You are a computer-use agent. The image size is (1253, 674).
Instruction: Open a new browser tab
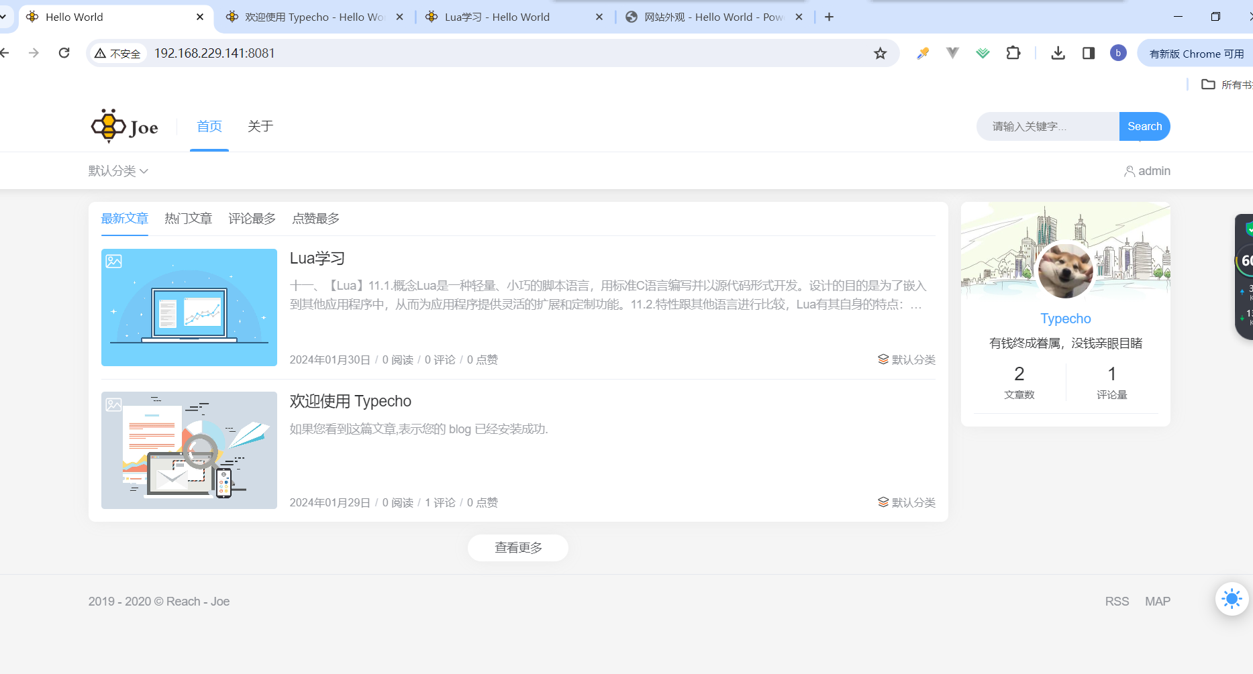[829, 17]
